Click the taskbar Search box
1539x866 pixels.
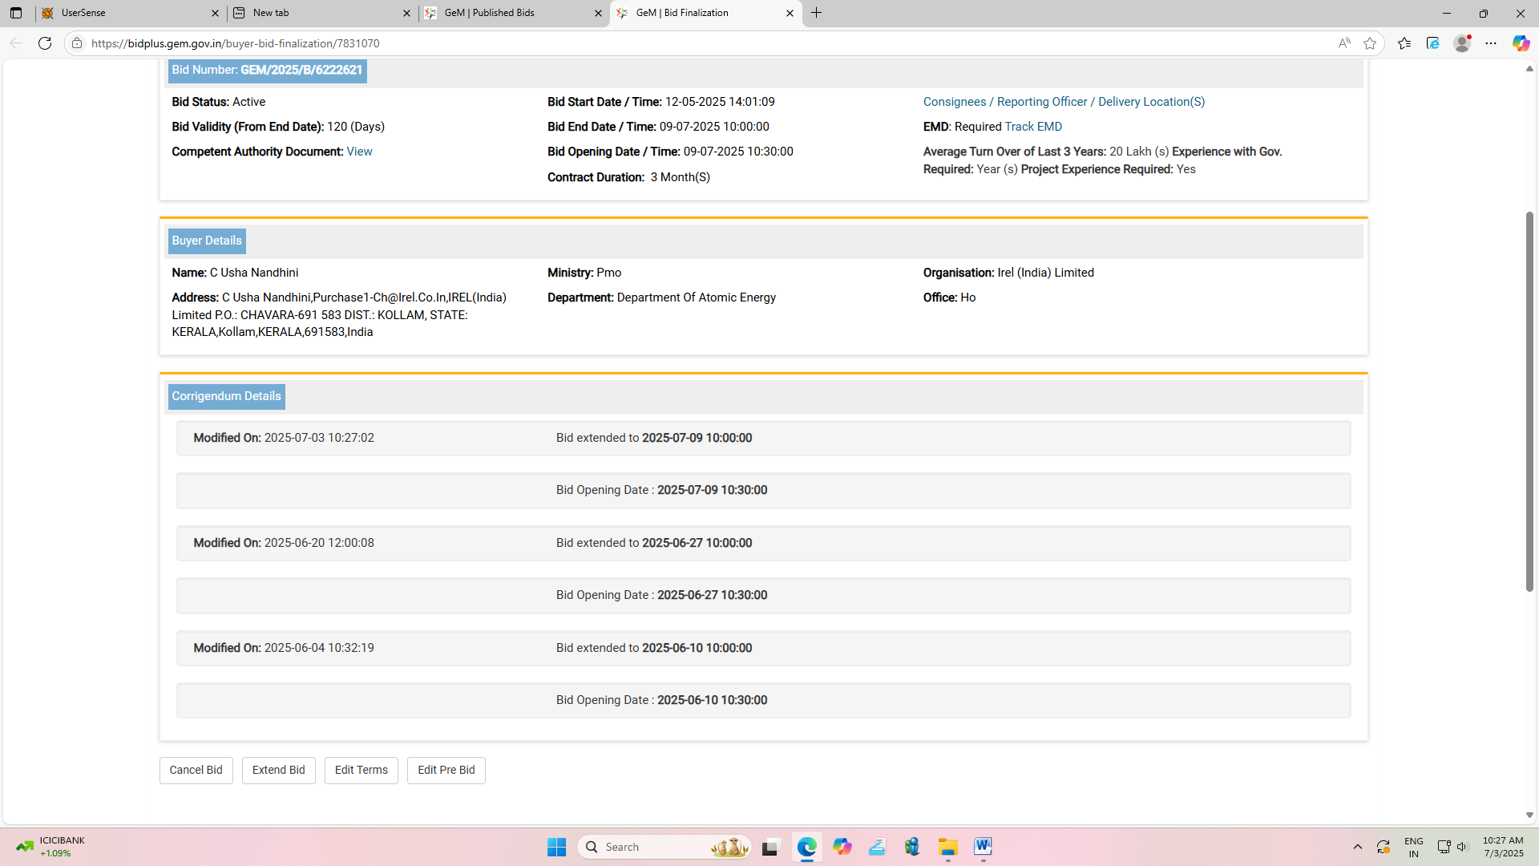point(664,847)
